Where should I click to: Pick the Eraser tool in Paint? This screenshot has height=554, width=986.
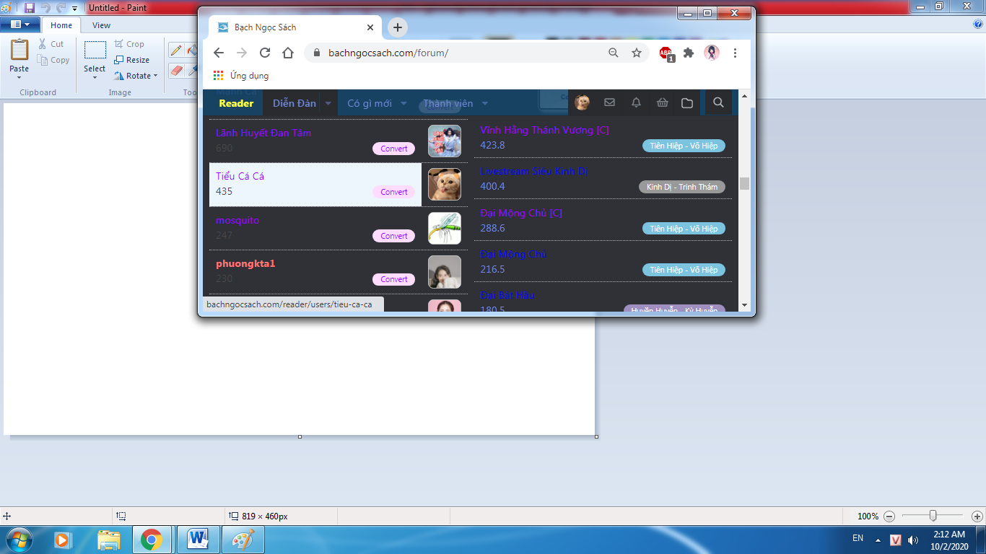click(x=175, y=71)
